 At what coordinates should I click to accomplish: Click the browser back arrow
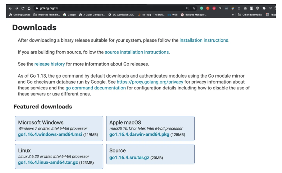pyautogui.click(x=10, y=8)
